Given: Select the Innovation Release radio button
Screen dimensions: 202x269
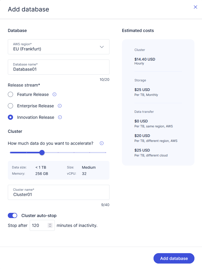Looking at the screenshot, I should pos(10,117).
